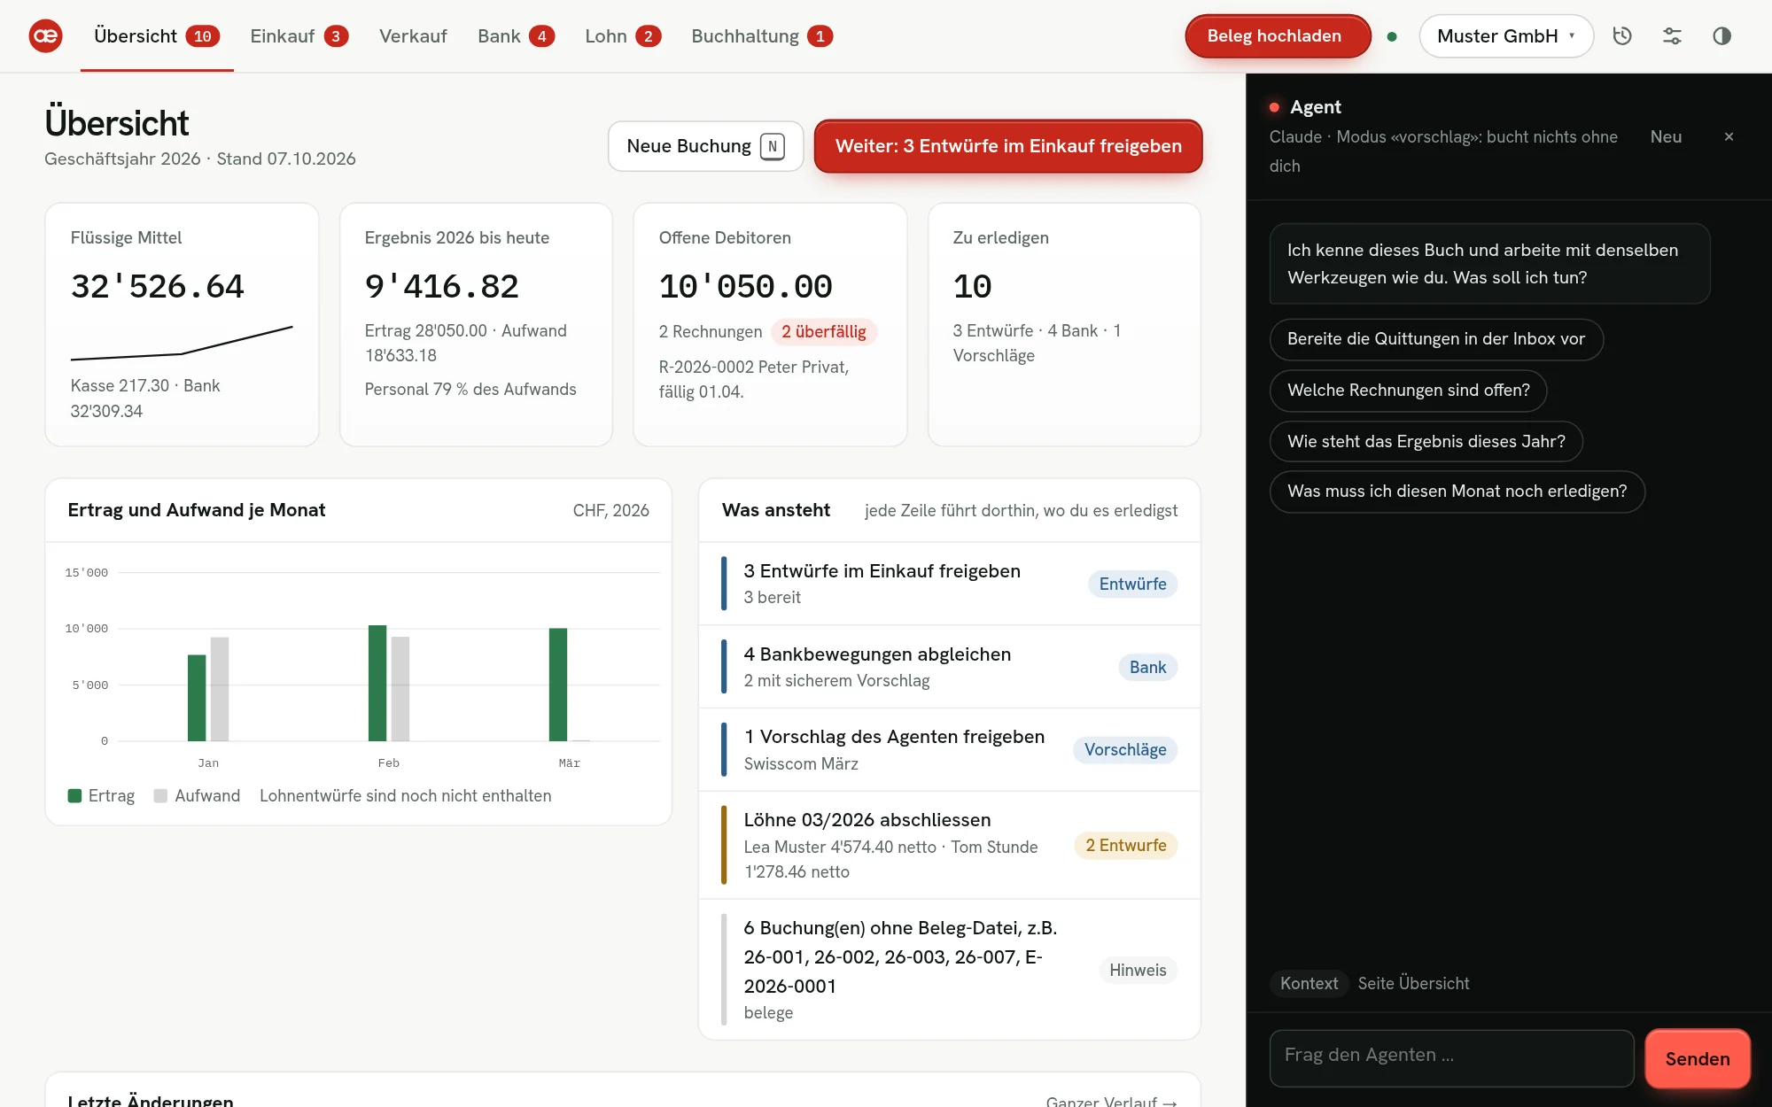Image resolution: width=1772 pixels, height=1107 pixels.
Task: Open the Bank tab
Action: click(516, 36)
